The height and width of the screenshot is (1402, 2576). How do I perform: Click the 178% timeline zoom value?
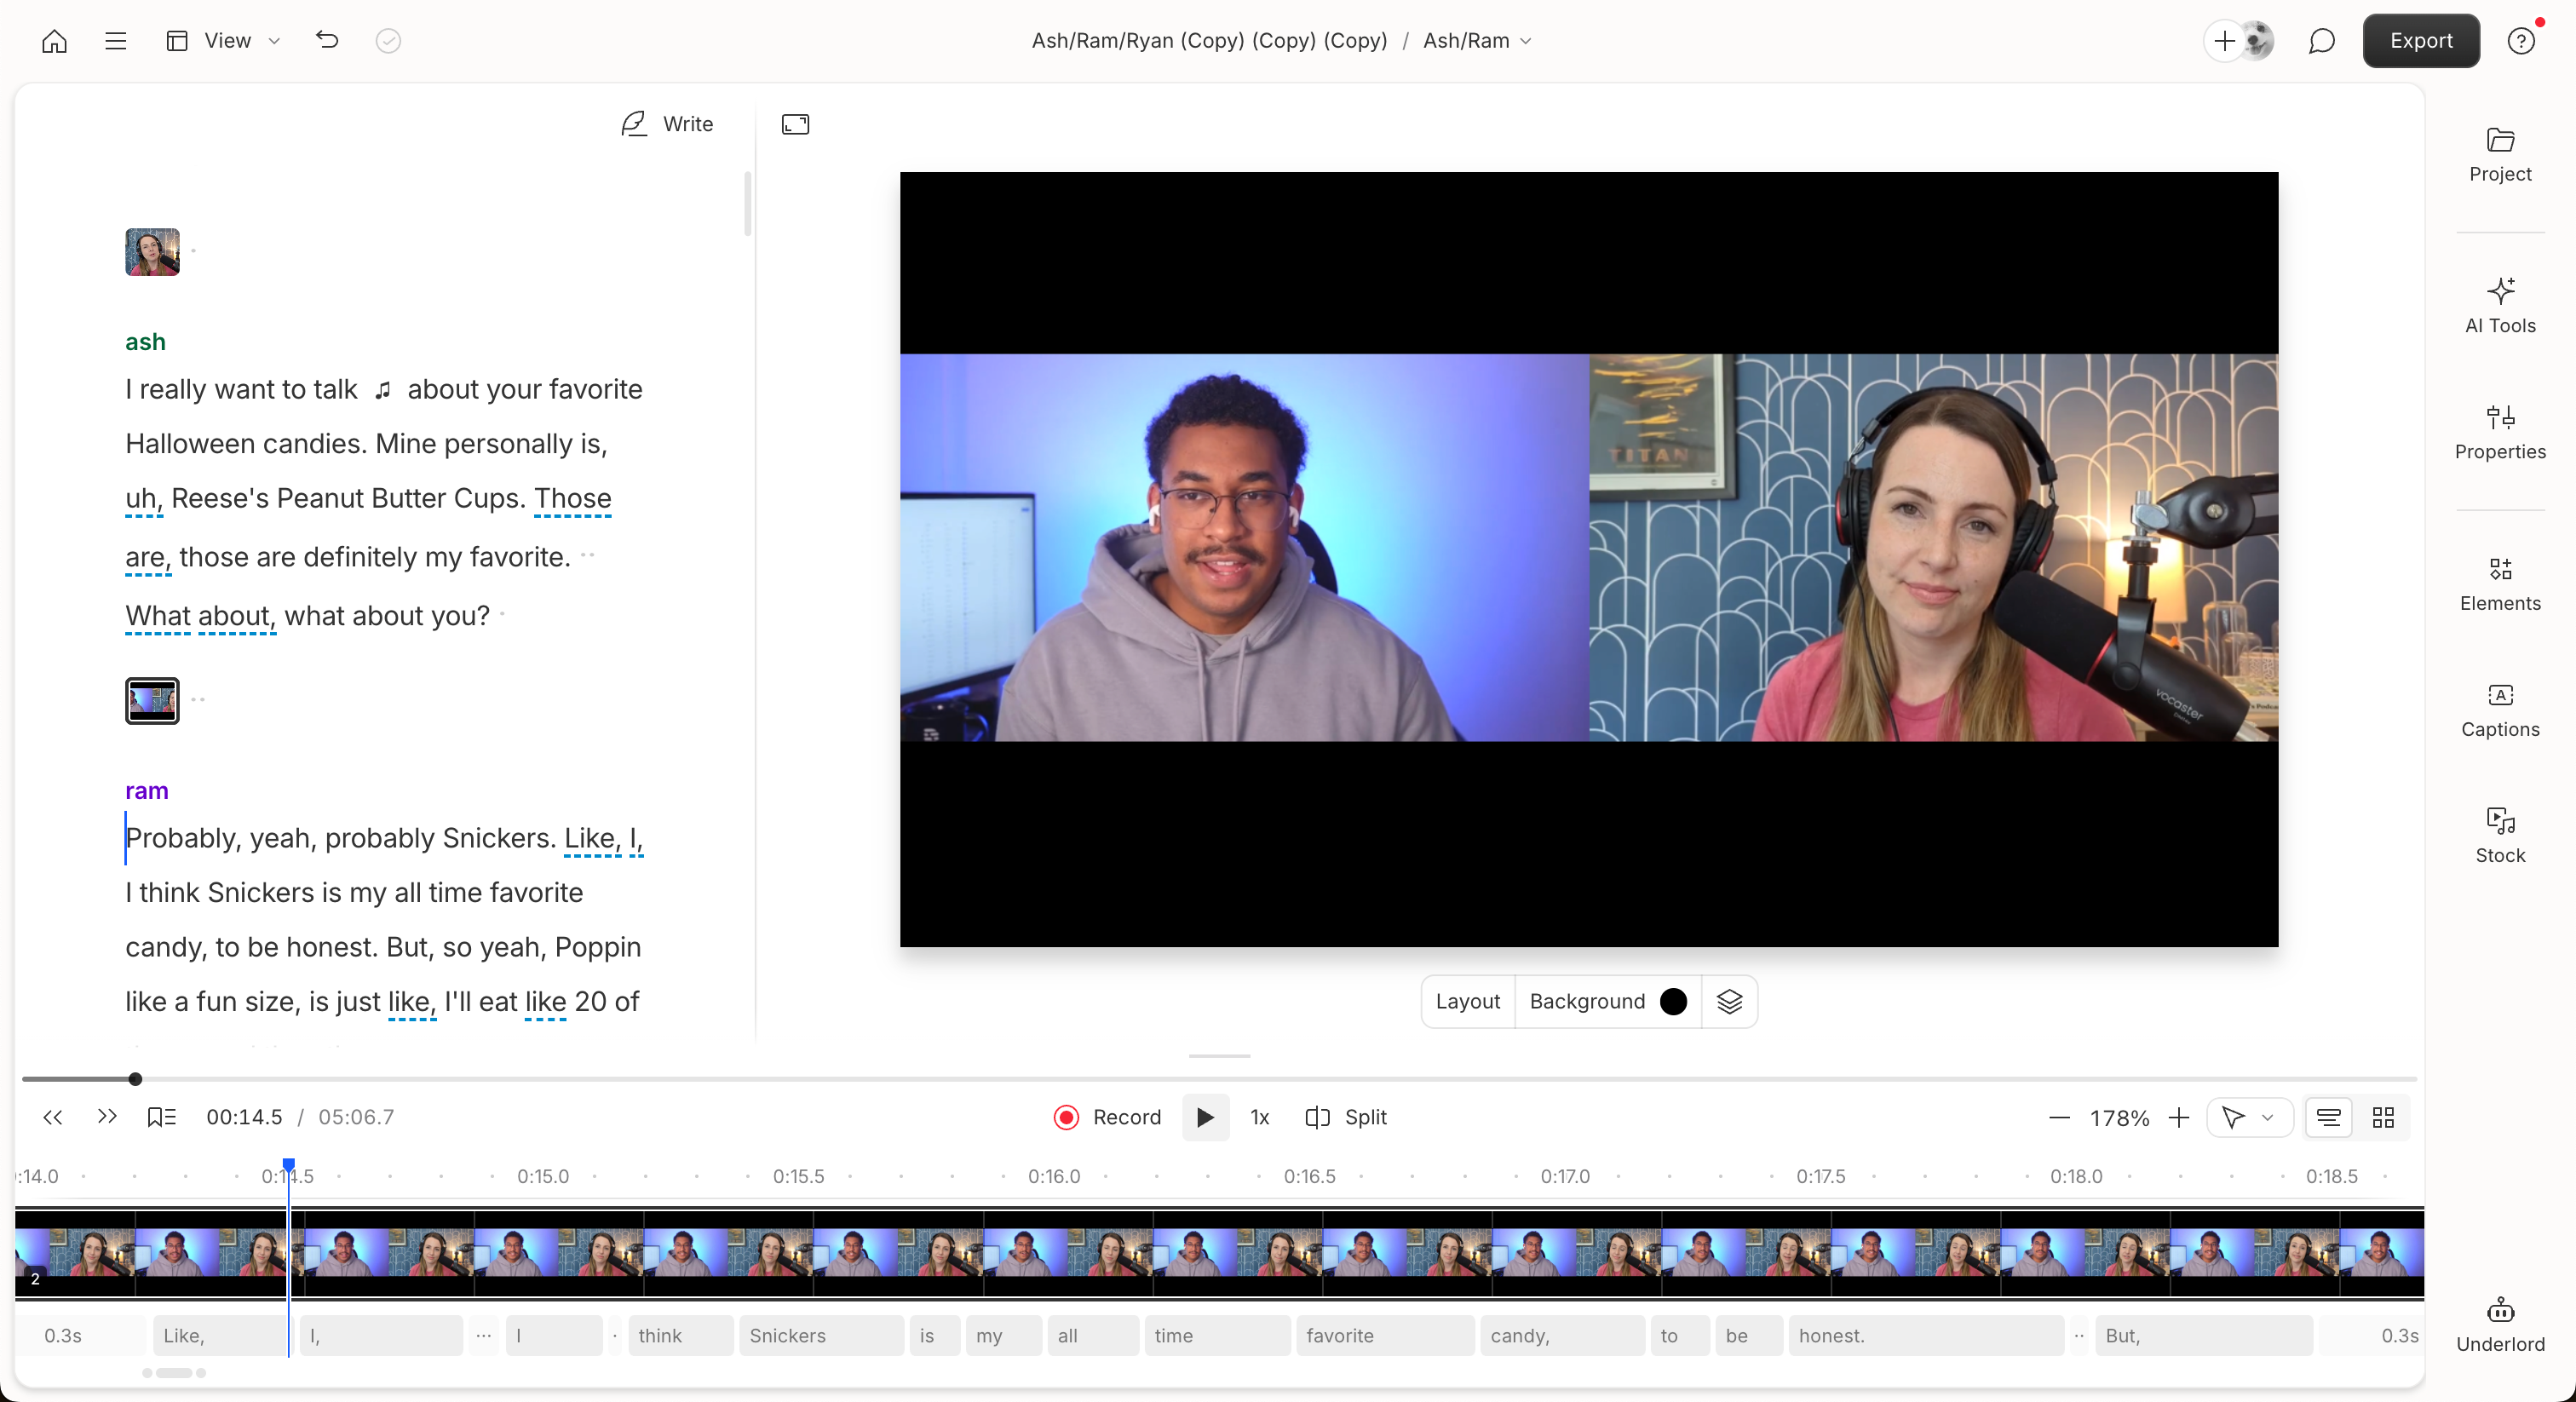tap(2118, 1118)
